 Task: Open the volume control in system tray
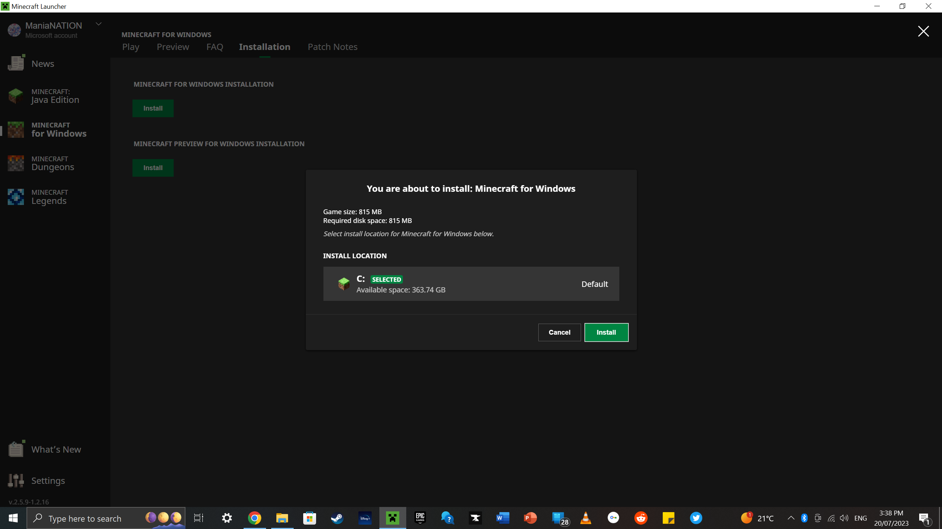[x=844, y=518]
